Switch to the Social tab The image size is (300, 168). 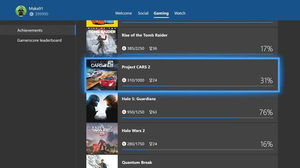(x=143, y=13)
